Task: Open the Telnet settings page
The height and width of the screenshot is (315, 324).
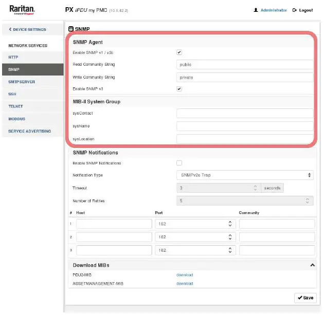Action: (x=32, y=106)
